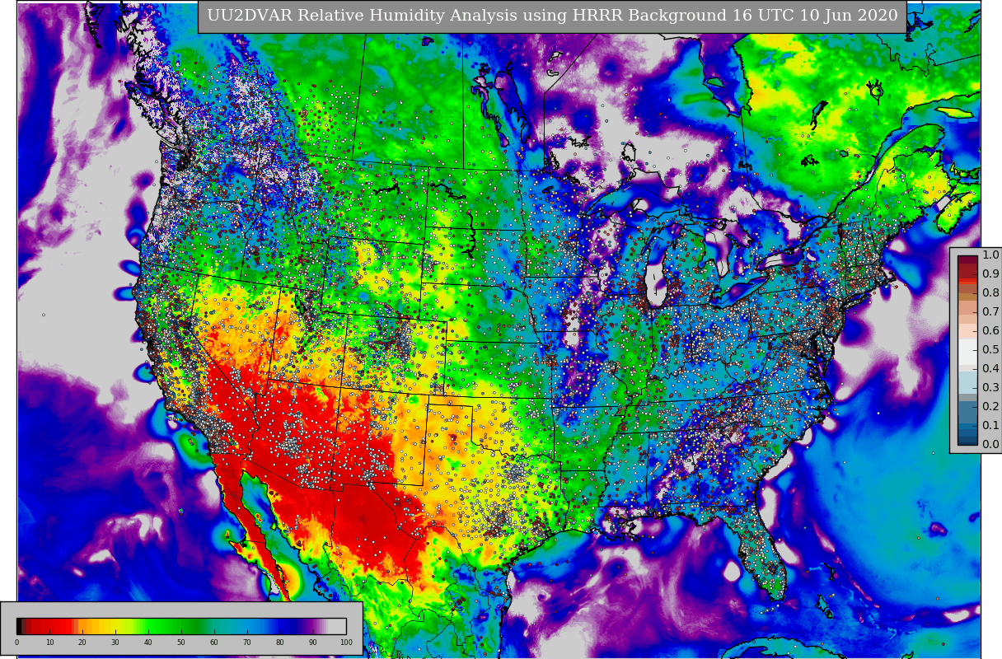Click the '20' tick label on humidity colorbar
1002x659 pixels.
(82, 643)
